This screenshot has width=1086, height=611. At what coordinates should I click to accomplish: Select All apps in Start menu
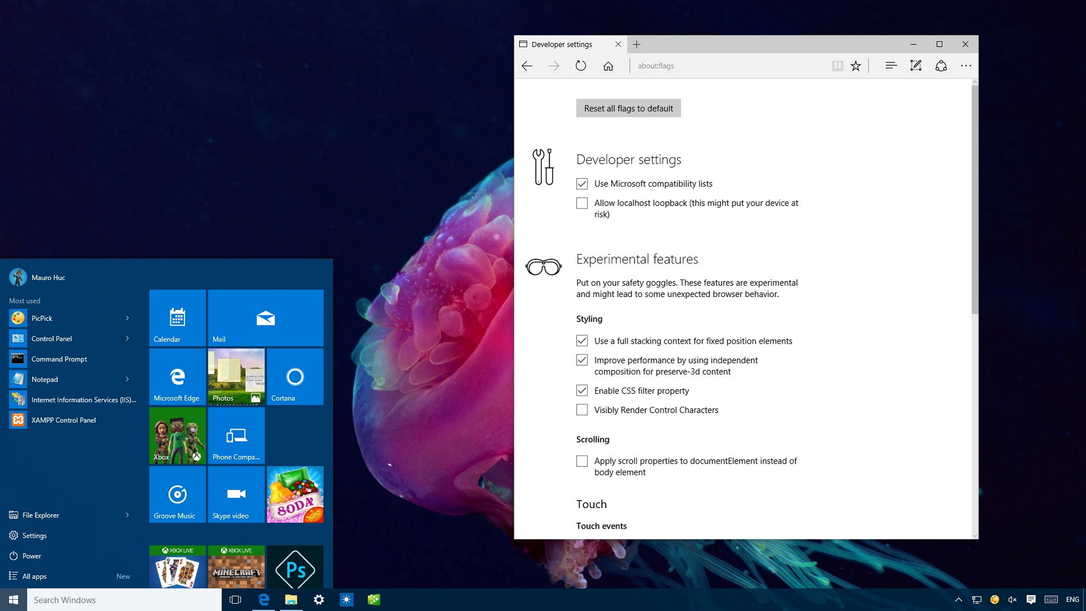click(33, 576)
